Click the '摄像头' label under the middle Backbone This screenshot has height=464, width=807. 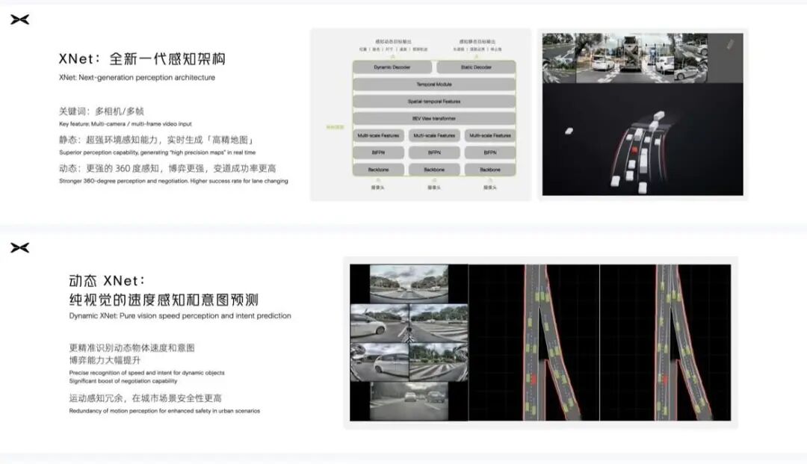(434, 188)
